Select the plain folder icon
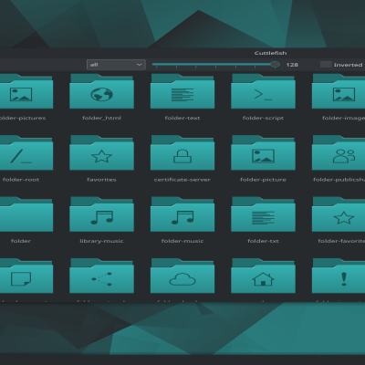 click(x=26, y=214)
